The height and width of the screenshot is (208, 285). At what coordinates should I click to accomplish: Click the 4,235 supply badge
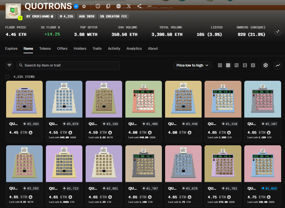(x=66, y=16)
